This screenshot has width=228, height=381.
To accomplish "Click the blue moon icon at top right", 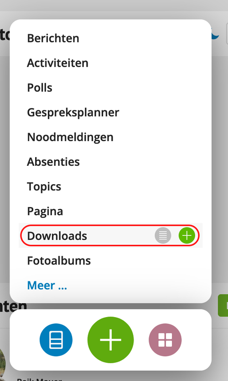I will pos(215,34).
